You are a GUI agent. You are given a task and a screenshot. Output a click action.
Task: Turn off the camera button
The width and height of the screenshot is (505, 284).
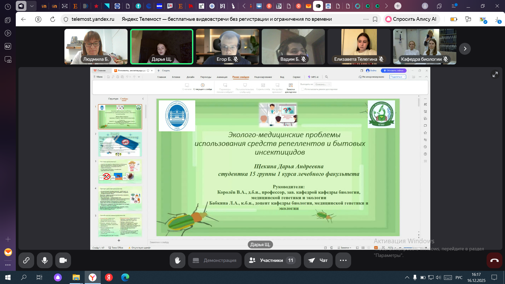(x=63, y=260)
